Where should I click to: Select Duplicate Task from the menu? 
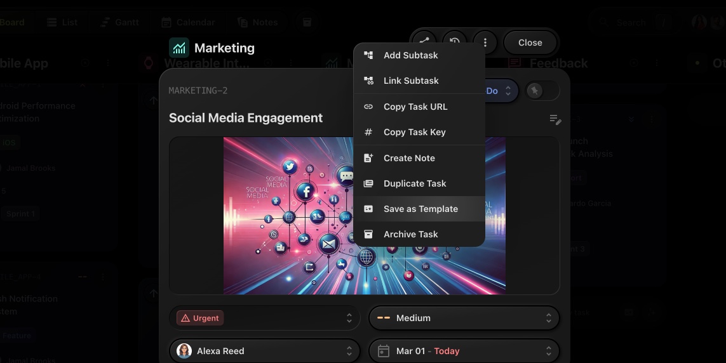pyautogui.click(x=415, y=183)
